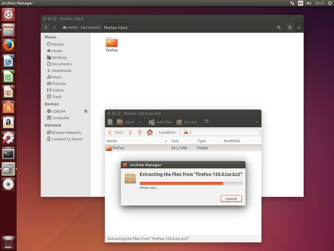
Task: Select the firefox folder row in archive list
Action: [183, 148]
